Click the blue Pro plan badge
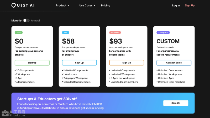This screenshot has height=118, width=210. 66,33
